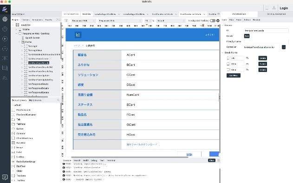Select the RadioButtonGroup widget icon

(13, 162)
